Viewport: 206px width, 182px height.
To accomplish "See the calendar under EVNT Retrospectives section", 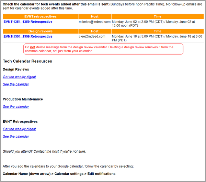I will 16,136.
